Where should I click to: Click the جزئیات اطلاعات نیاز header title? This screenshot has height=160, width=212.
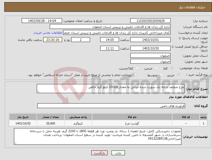coord(192,7)
